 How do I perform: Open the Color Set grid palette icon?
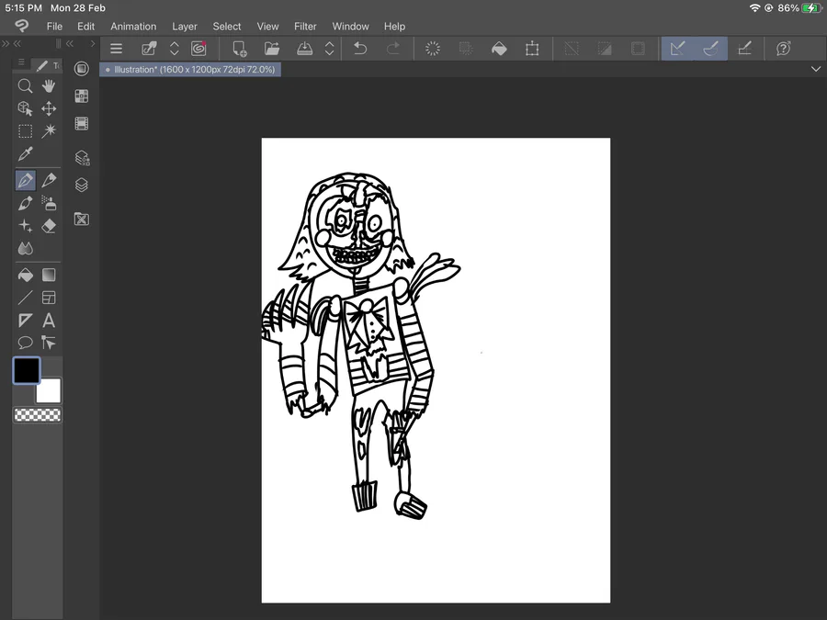(81, 96)
